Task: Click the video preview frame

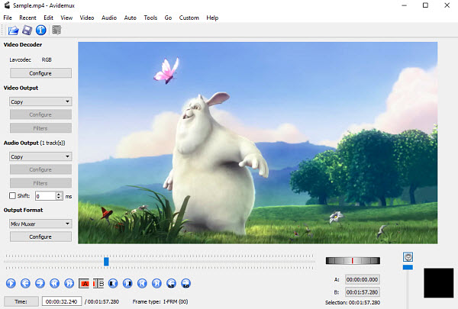Action: pyautogui.click(x=258, y=143)
